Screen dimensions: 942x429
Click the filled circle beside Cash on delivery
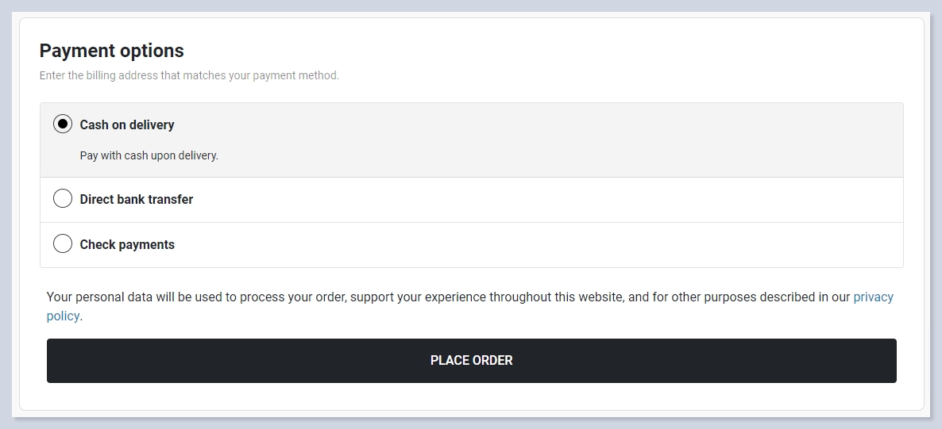(x=63, y=124)
